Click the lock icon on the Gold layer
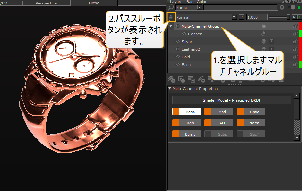The height and width of the screenshot is (191, 302). (x=295, y=57)
